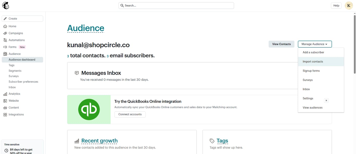
Task: Open the Recent growth link
Action: tap(99, 141)
